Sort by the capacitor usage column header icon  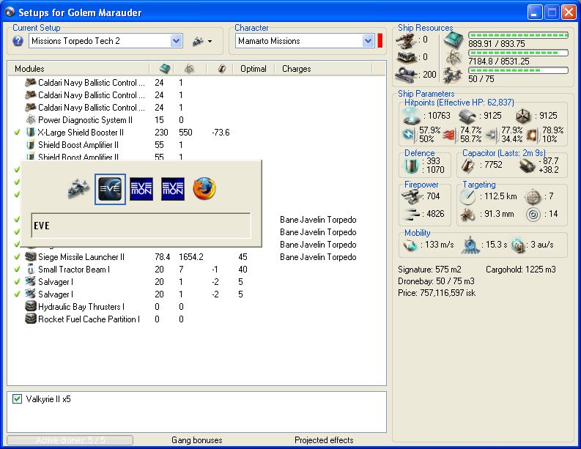tap(222, 69)
